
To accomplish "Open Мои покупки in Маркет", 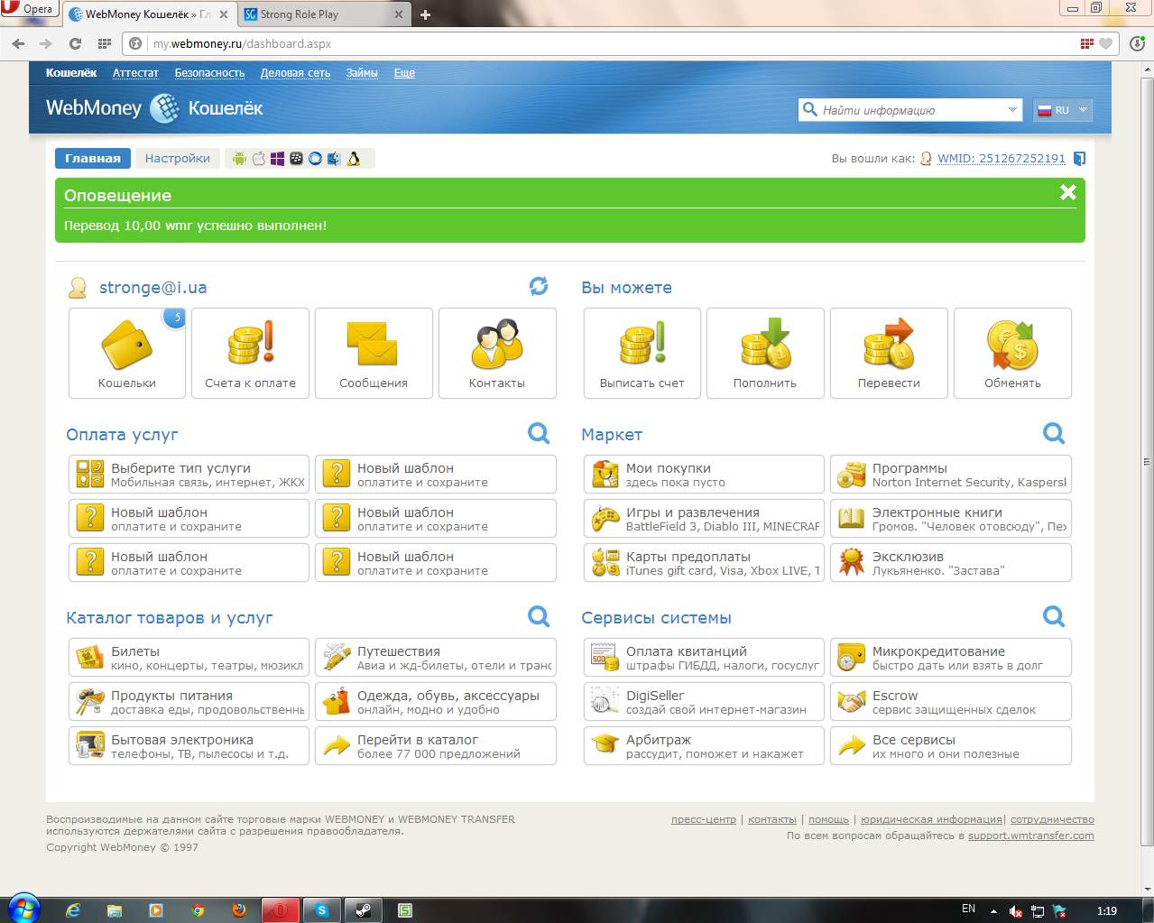I will 704,475.
